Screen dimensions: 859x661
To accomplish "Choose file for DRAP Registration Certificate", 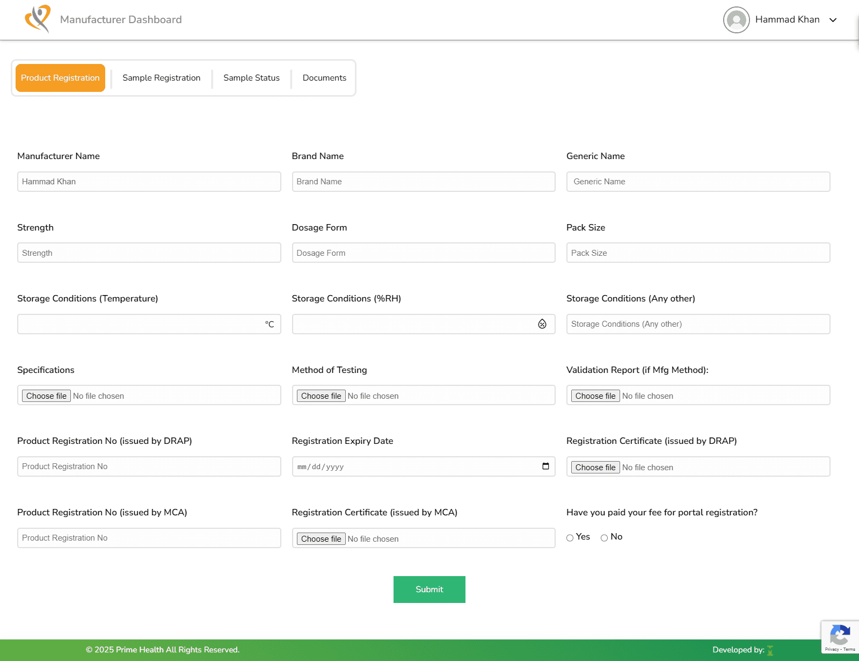I will 595,468.
